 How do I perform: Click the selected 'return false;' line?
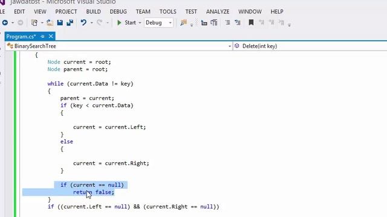94,192
